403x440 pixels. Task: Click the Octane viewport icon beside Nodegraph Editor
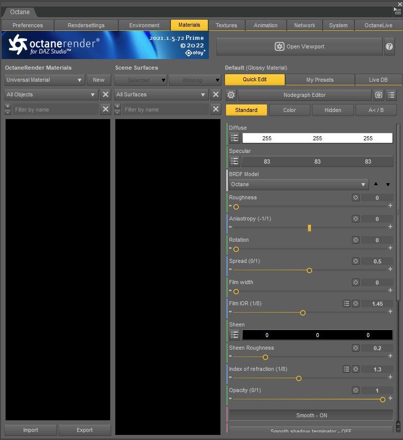point(379,95)
